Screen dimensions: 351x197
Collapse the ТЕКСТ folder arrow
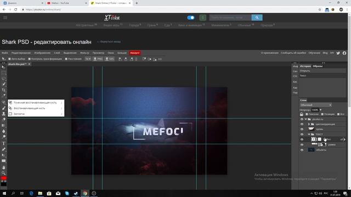pos(309,135)
